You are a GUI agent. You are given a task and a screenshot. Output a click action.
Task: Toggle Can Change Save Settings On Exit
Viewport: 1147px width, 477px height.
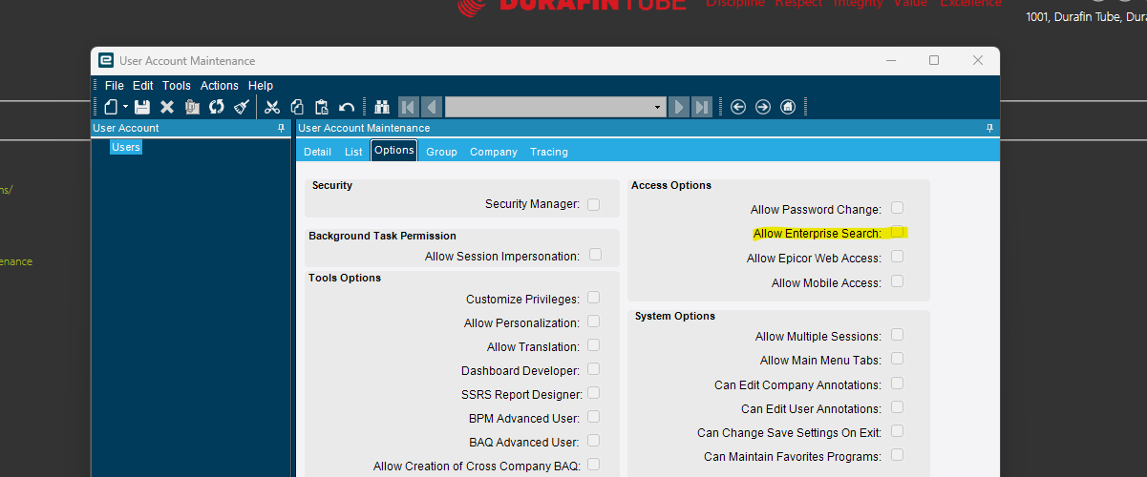coord(898,431)
